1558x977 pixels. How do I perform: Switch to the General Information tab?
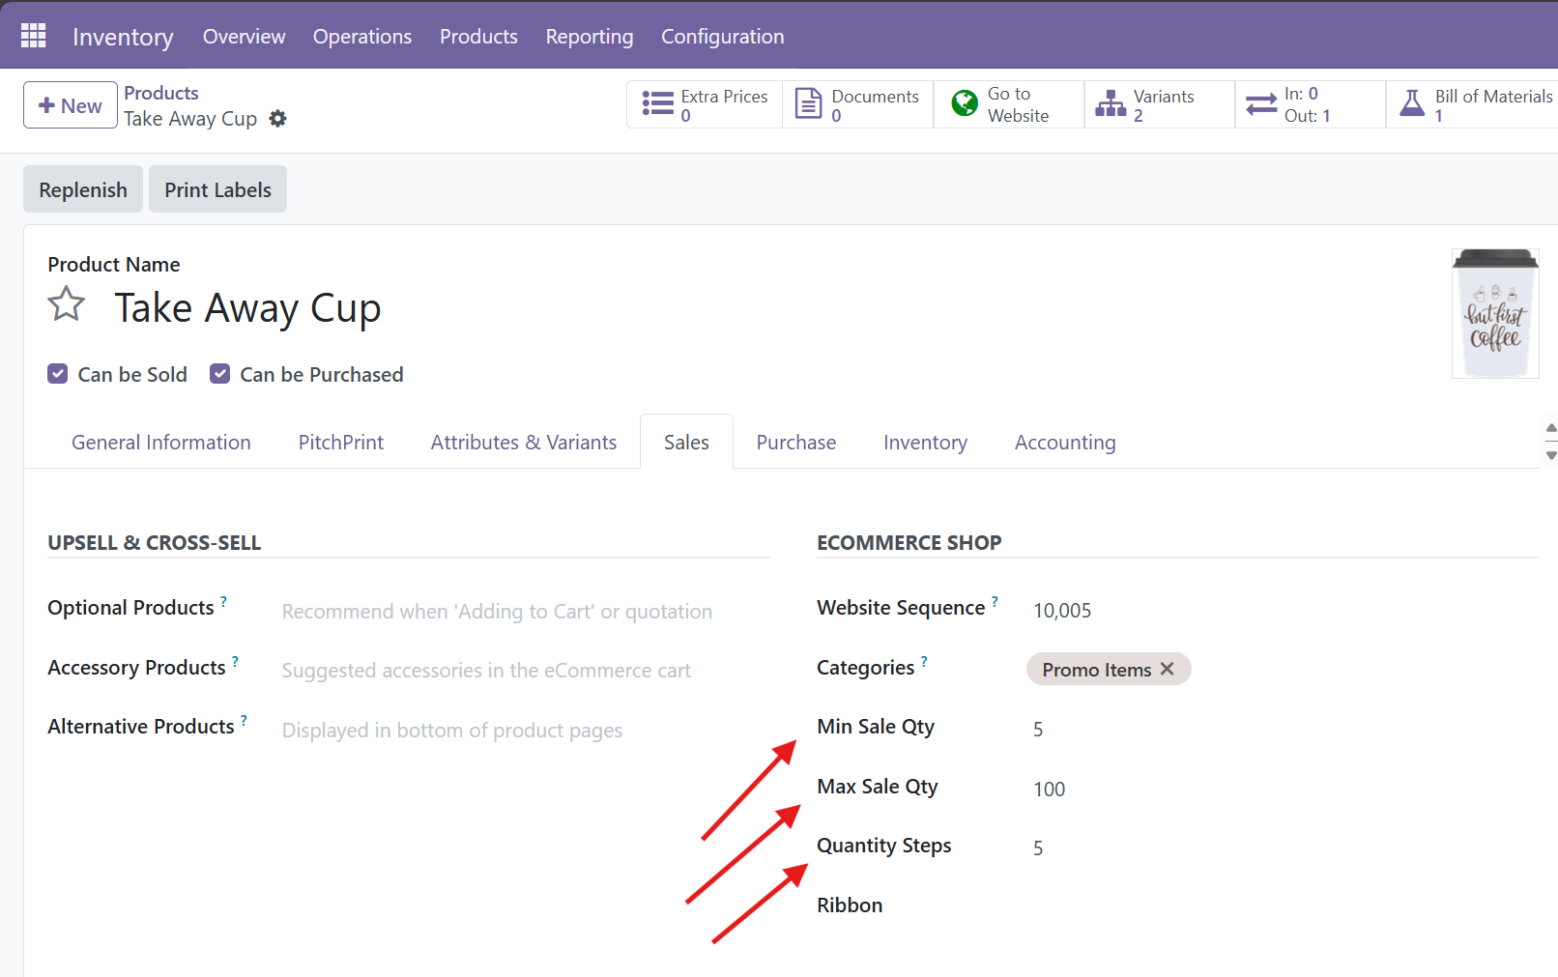[x=161, y=442]
